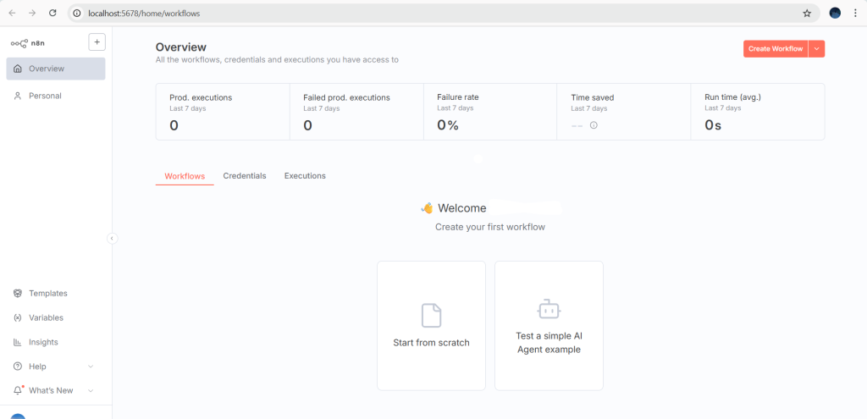The image size is (867, 419).
Task: Click the browser reload icon
Action: pyautogui.click(x=52, y=14)
